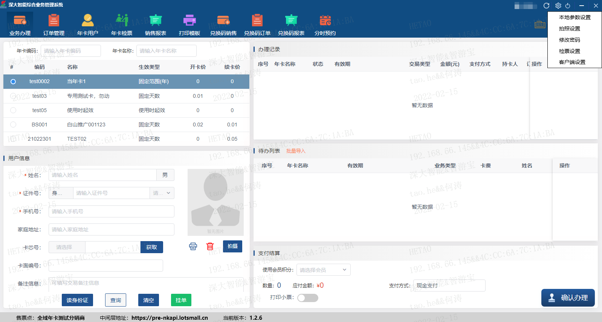
Task: Choose 修改密码 from the settings menu
Action: [569, 40]
